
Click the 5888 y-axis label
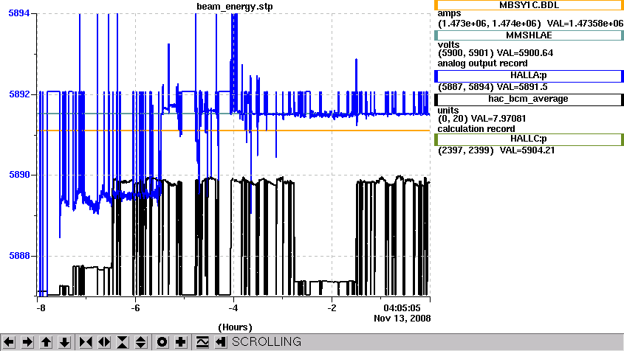coord(19,256)
